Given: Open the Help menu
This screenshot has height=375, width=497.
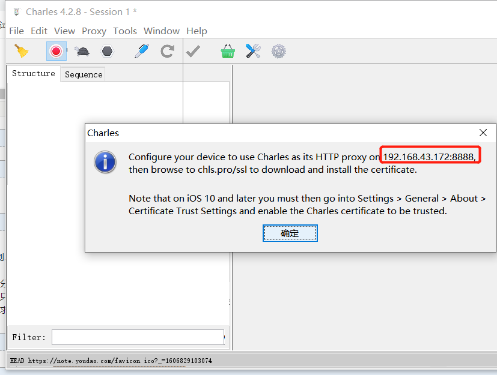Looking at the screenshot, I should tap(197, 31).
